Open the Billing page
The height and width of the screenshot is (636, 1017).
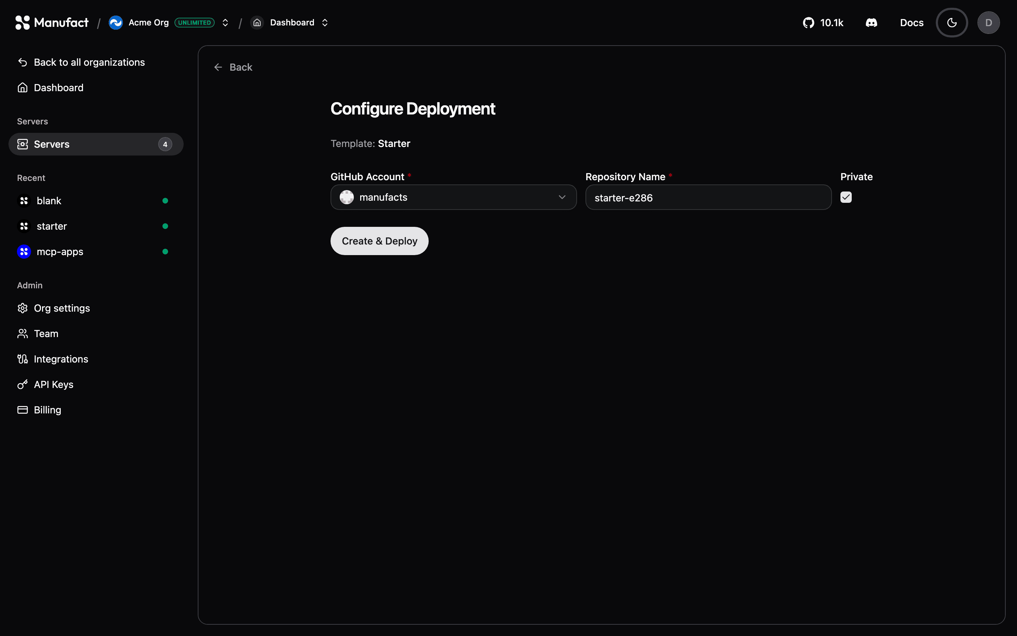(96, 410)
